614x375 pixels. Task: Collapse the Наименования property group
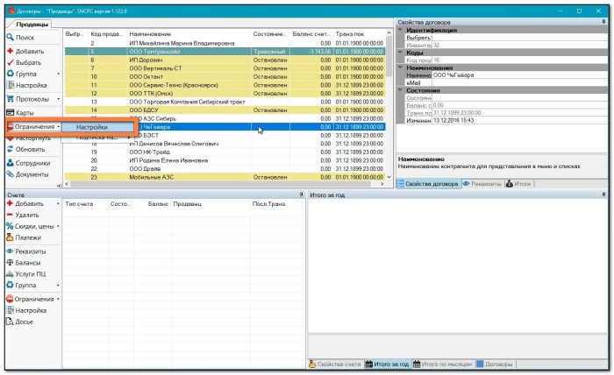coord(400,67)
